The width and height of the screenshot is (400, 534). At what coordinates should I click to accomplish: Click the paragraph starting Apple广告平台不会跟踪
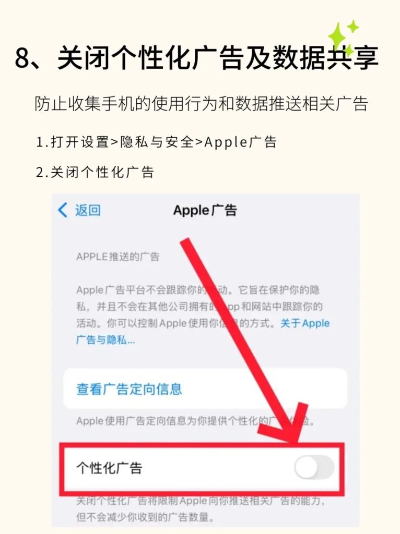203,314
